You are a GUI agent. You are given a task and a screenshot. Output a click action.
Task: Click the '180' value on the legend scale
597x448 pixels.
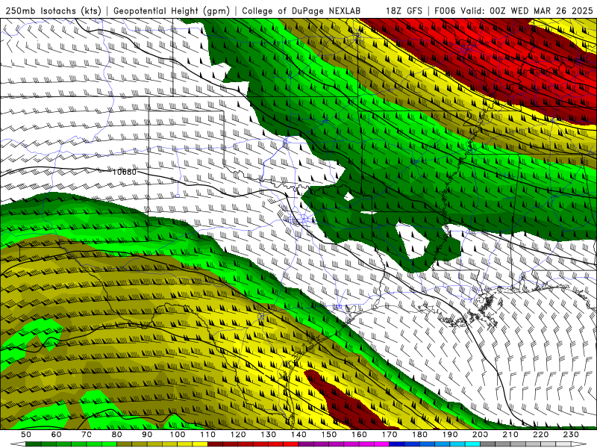419,435
